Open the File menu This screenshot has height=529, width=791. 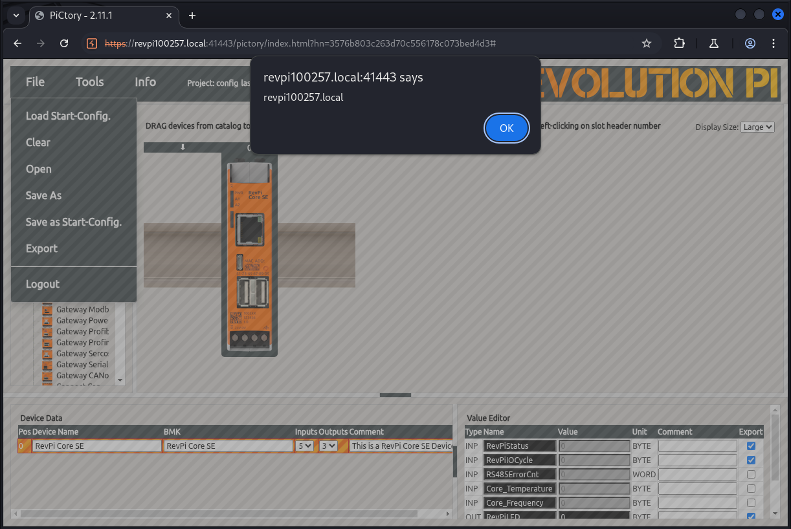pos(35,81)
